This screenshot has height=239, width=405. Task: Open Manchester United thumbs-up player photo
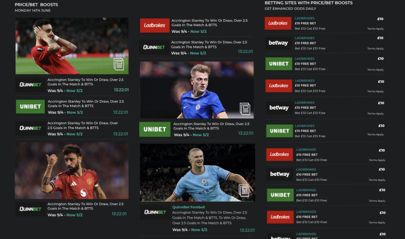click(72, 171)
